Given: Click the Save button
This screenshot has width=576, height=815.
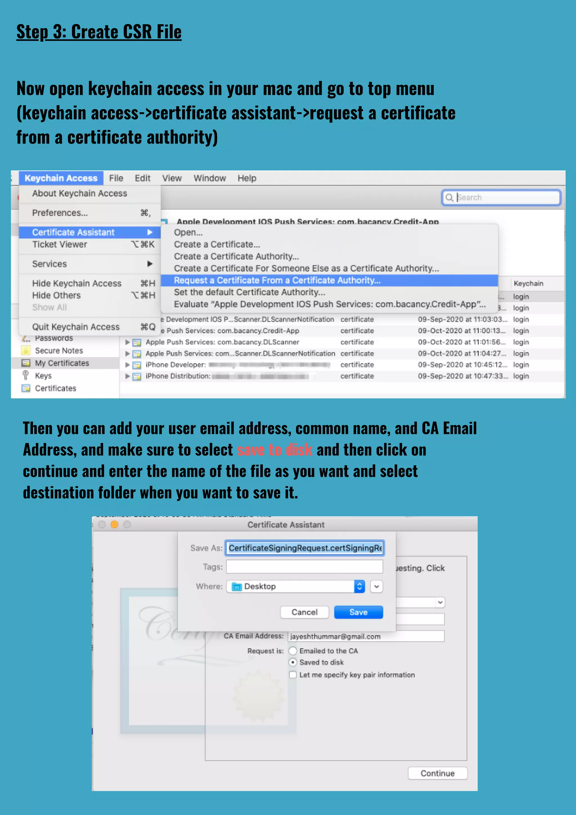Looking at the screenshot, I should pyautogui.click(x=358, y=612).
